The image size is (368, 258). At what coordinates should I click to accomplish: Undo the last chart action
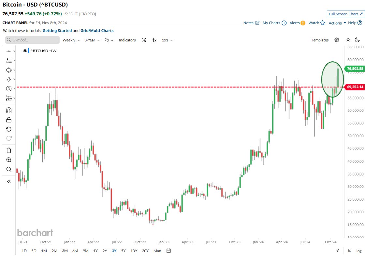(x=9, y=129)
